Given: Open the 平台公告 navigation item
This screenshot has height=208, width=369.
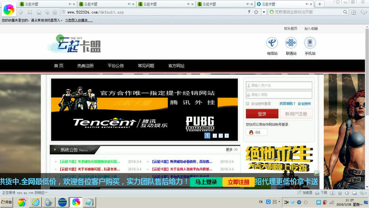Looking at the screenshot, I should tap(116, 66).
